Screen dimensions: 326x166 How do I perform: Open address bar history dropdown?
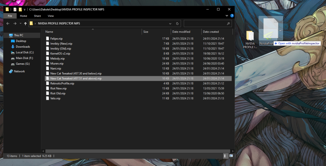click(170, 24)
